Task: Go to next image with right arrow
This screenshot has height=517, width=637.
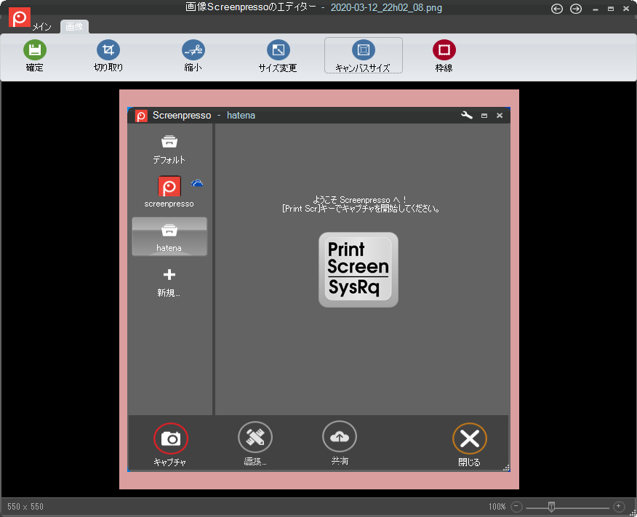Action: click(576, 9)
